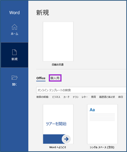The height and width of the screenshot is (152, 127).
Task: Search the suggested チラシ category
Action: 76,97
